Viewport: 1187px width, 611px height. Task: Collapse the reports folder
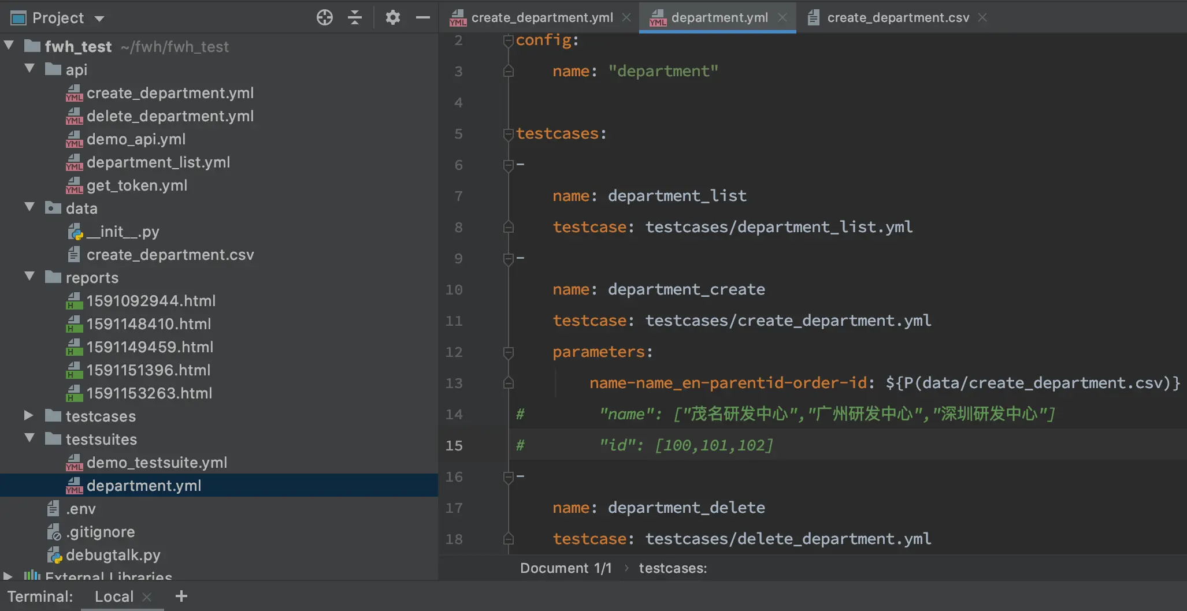coord(29,277)
